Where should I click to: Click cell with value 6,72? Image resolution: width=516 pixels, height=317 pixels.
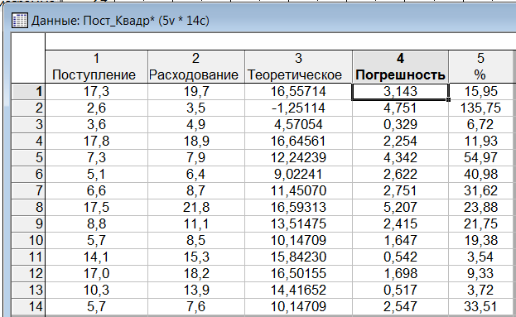tap(480, 125)
